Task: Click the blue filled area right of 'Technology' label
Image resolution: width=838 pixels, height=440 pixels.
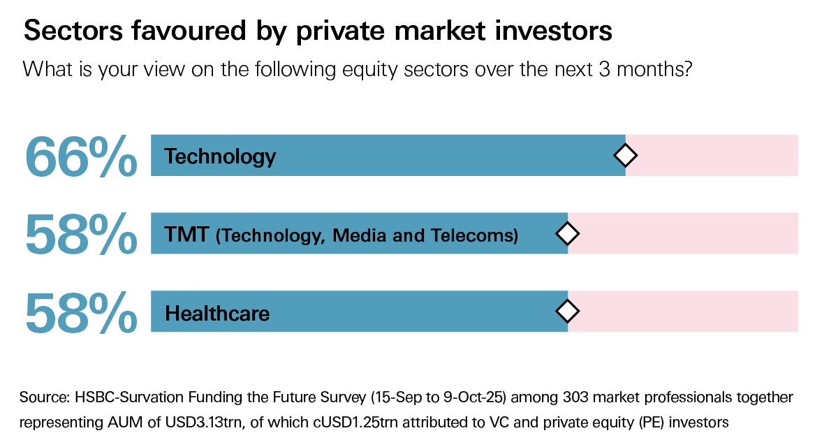Action: coord(447,155)
